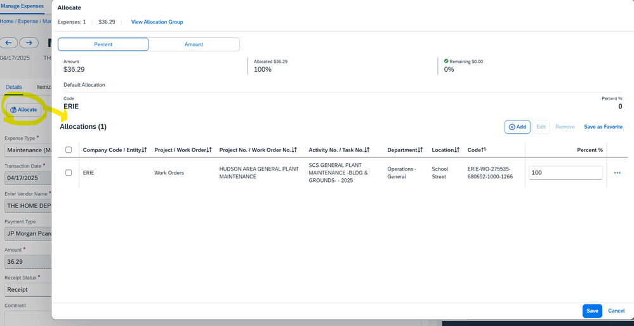Open the Manage Expenses tab

click(22, 6)
